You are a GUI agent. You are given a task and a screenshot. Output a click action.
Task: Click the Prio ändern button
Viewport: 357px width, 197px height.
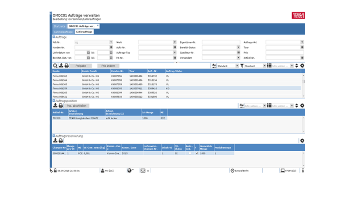pyautogui.click(x=108, y=66)
